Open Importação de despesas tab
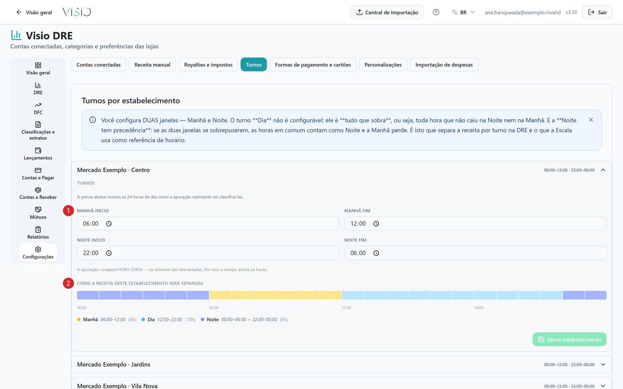This screenshot has width=623, height=389. [x=444, y=65]
